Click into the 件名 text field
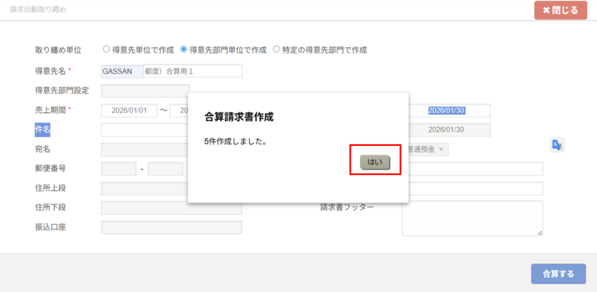 pyautogui.click(x=144, y=130)
